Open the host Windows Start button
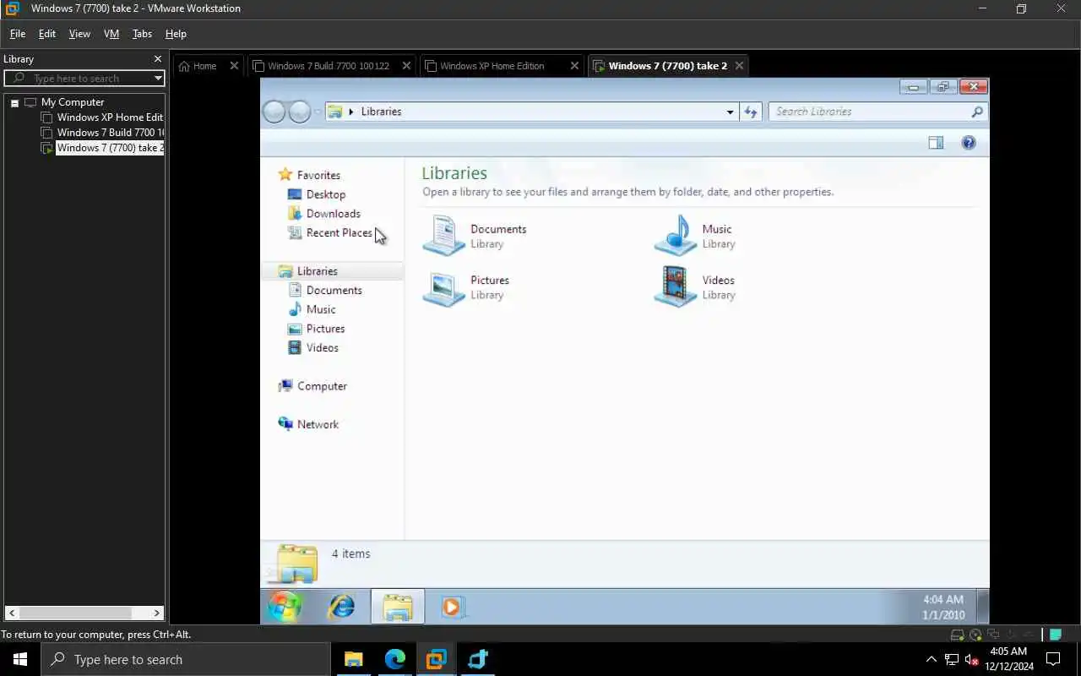1081x676 pixels. [x=20, y=659]
